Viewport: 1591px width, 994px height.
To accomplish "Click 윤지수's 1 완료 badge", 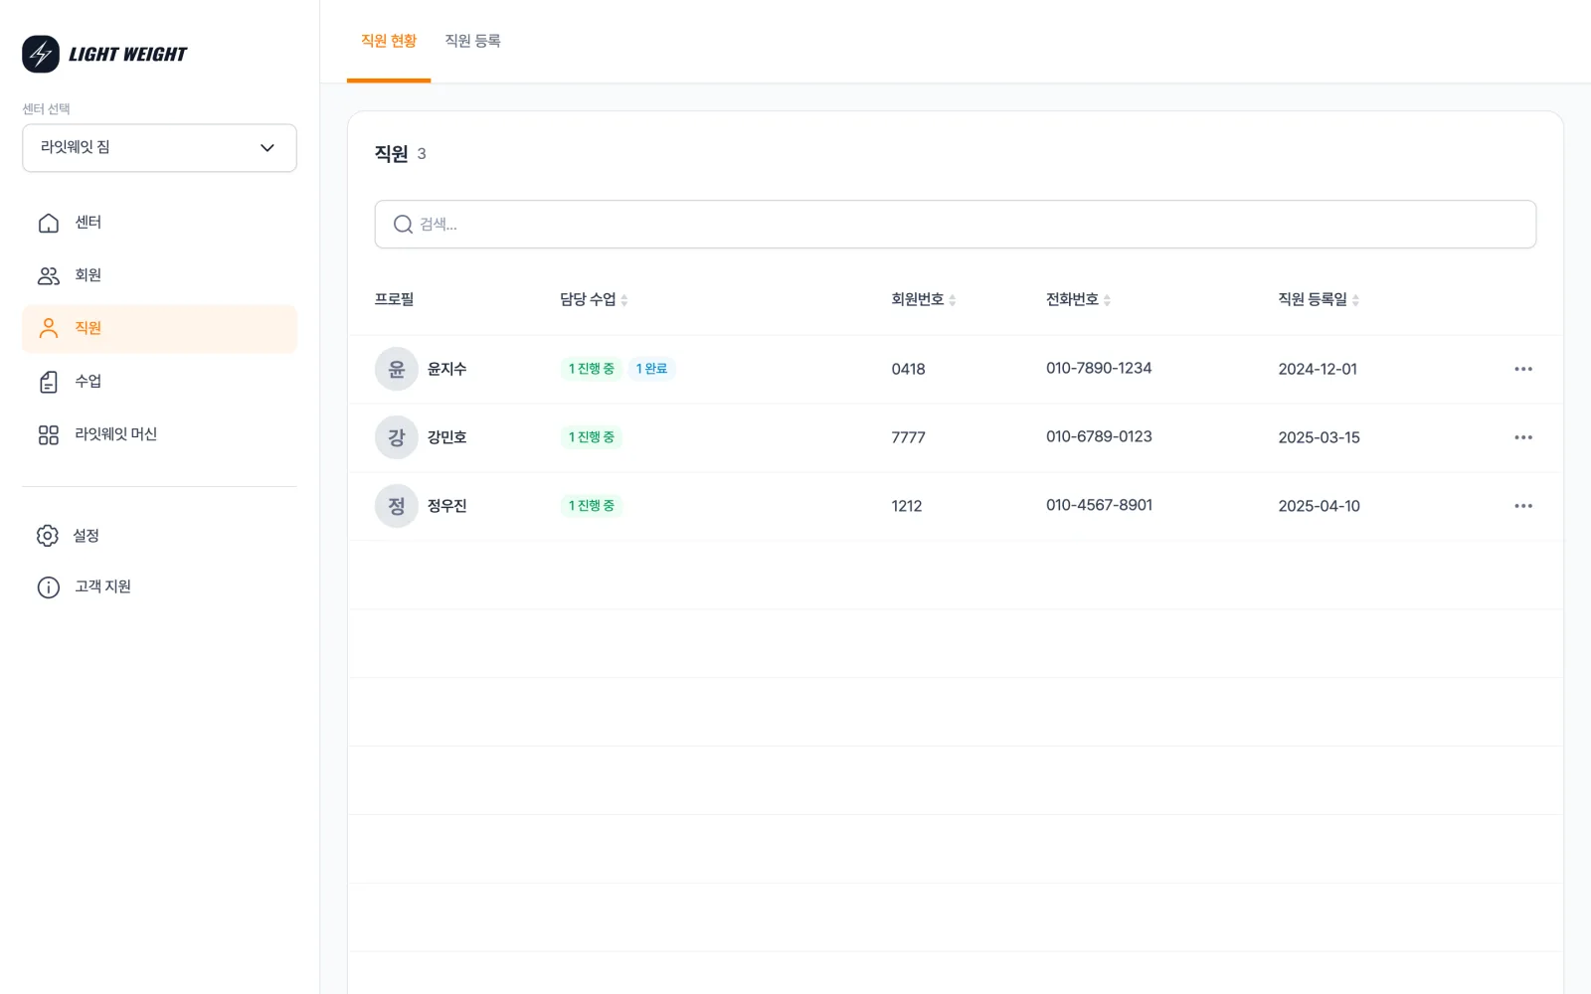I will (x=651, y=369).
